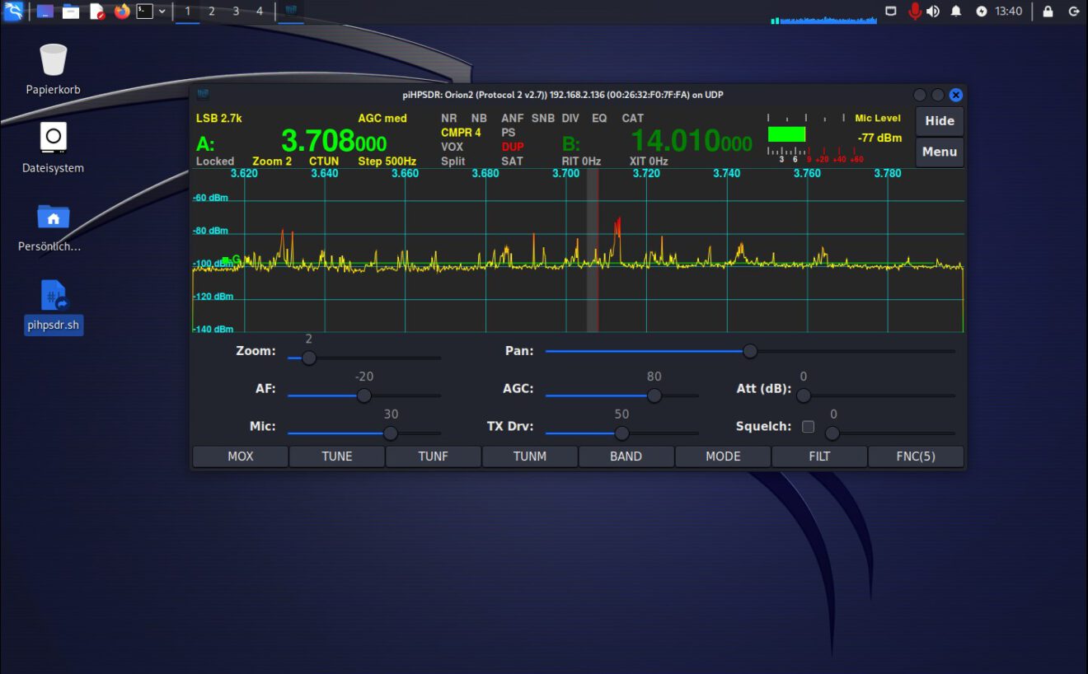Click the piHPSDR title bar app icon
The image size is (1088, 674).
[x=203, y=94]
